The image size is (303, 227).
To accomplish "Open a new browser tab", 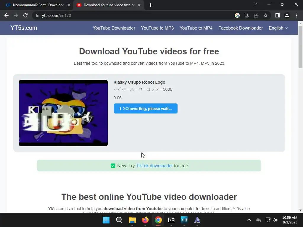I will [151, 5].
